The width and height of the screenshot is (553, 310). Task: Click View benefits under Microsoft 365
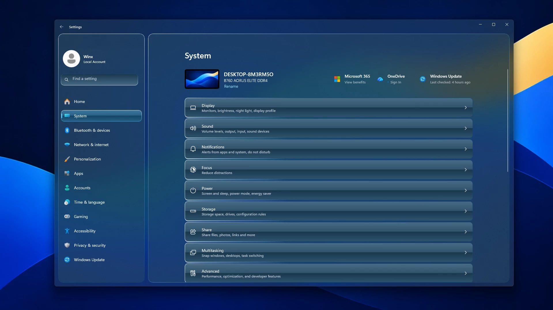click(x=355, y=82)
